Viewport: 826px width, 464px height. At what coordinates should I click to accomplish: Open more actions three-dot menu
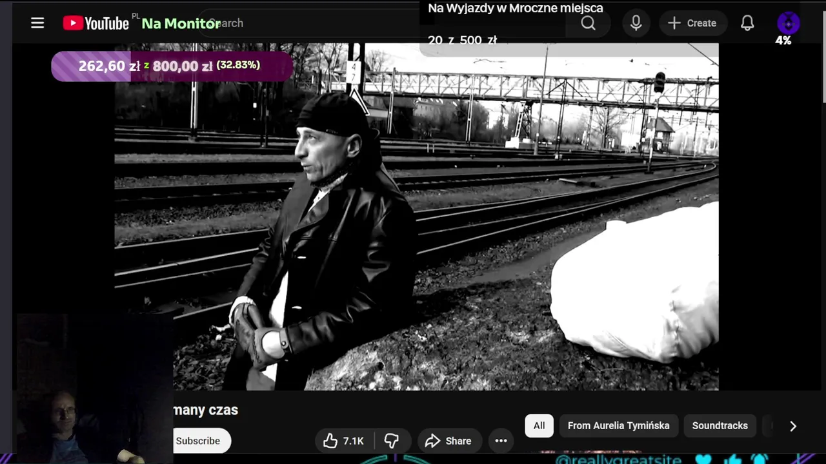coord(501,441)
